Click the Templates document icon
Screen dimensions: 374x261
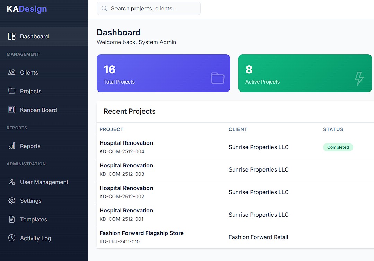(12, 219)
